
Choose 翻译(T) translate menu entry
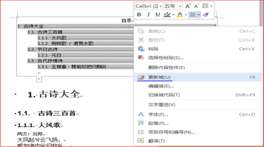point(198,141)
